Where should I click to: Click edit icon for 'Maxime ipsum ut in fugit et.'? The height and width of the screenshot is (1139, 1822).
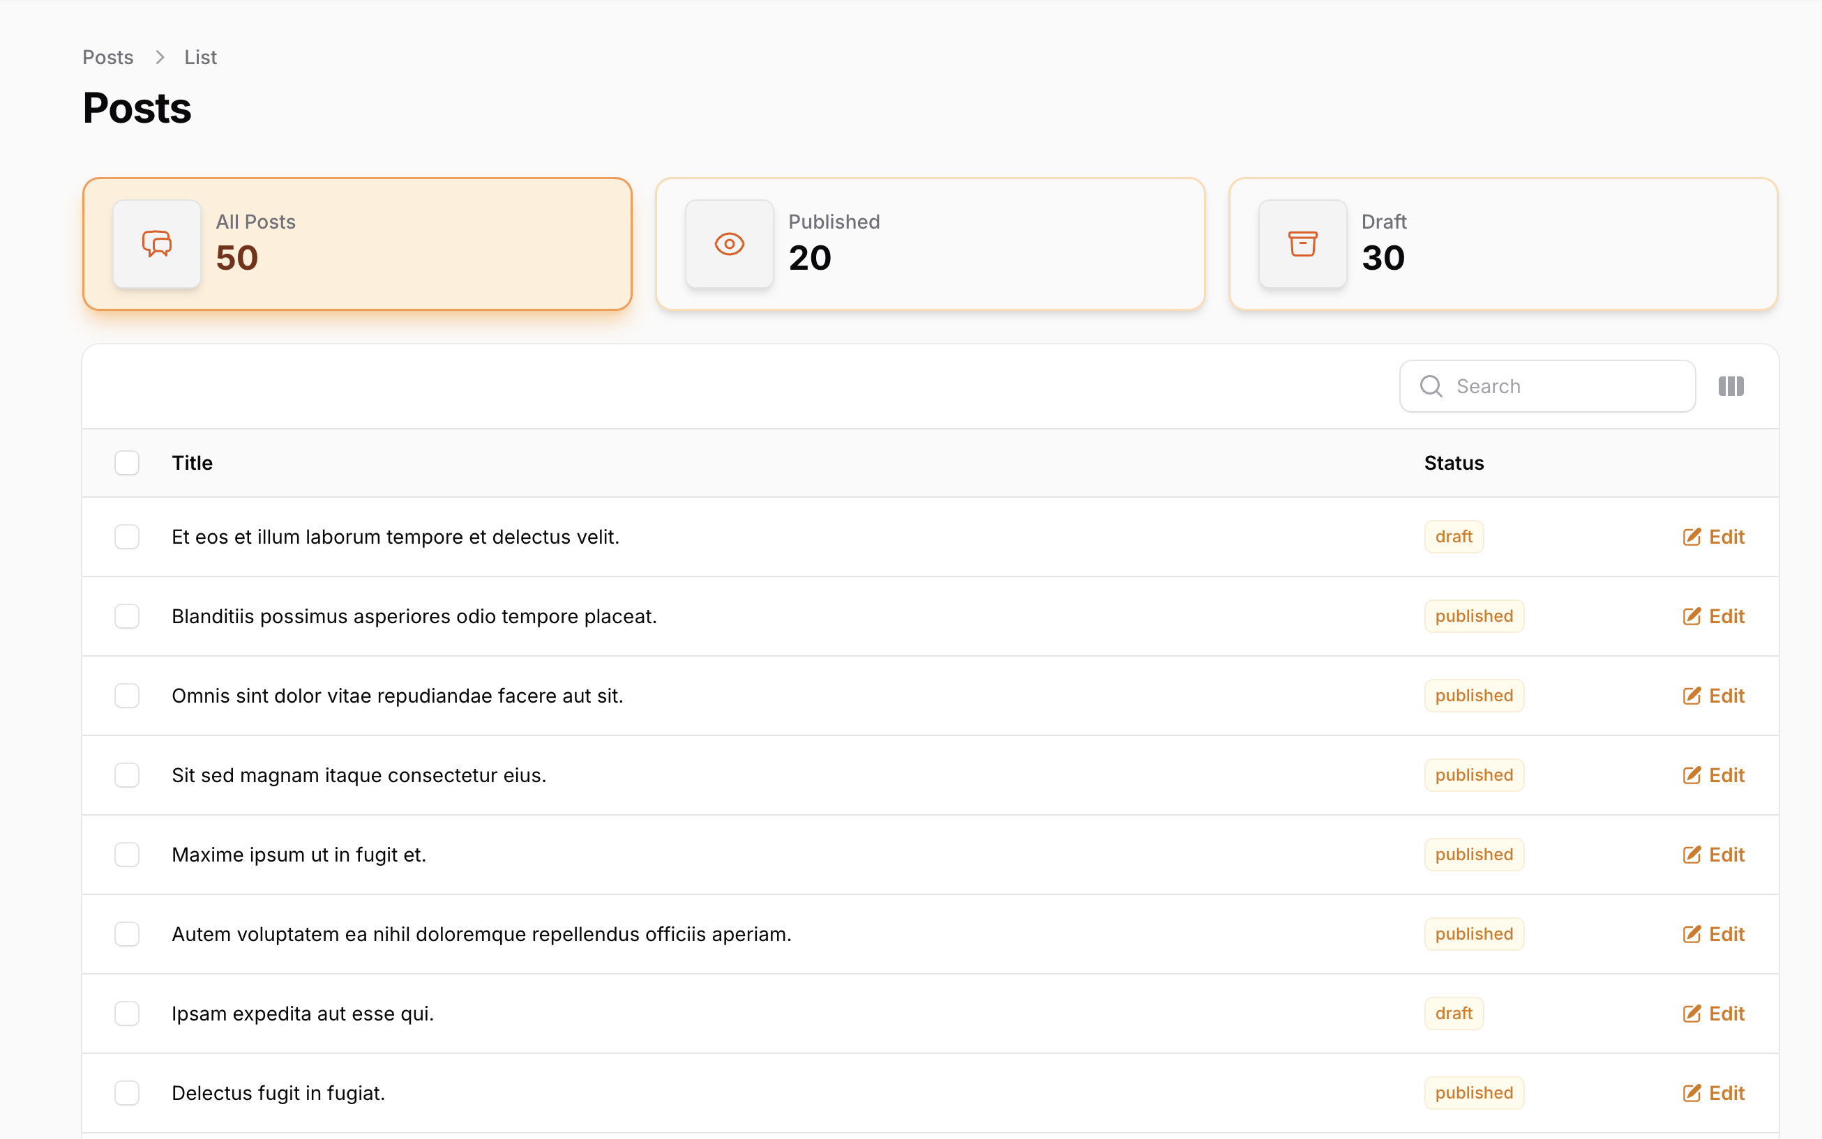1691,855
